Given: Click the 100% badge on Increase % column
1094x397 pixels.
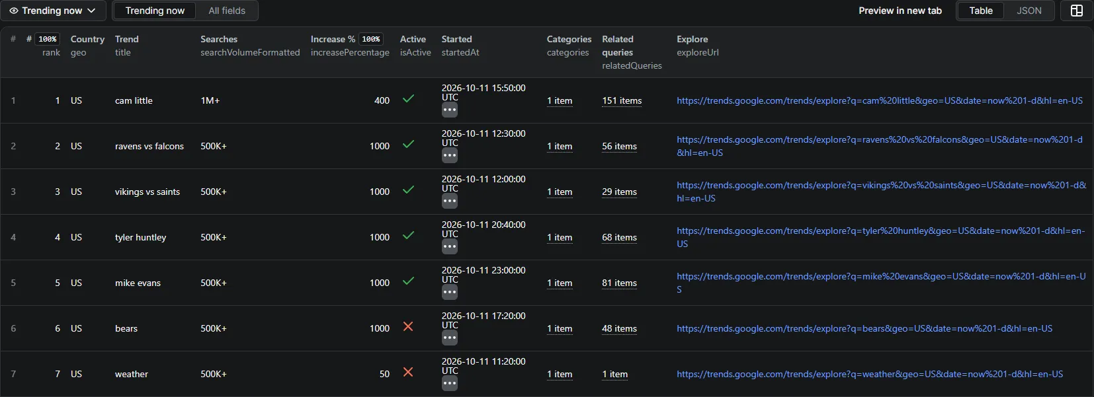Looking at the screenshot, I should coord(371,39).
